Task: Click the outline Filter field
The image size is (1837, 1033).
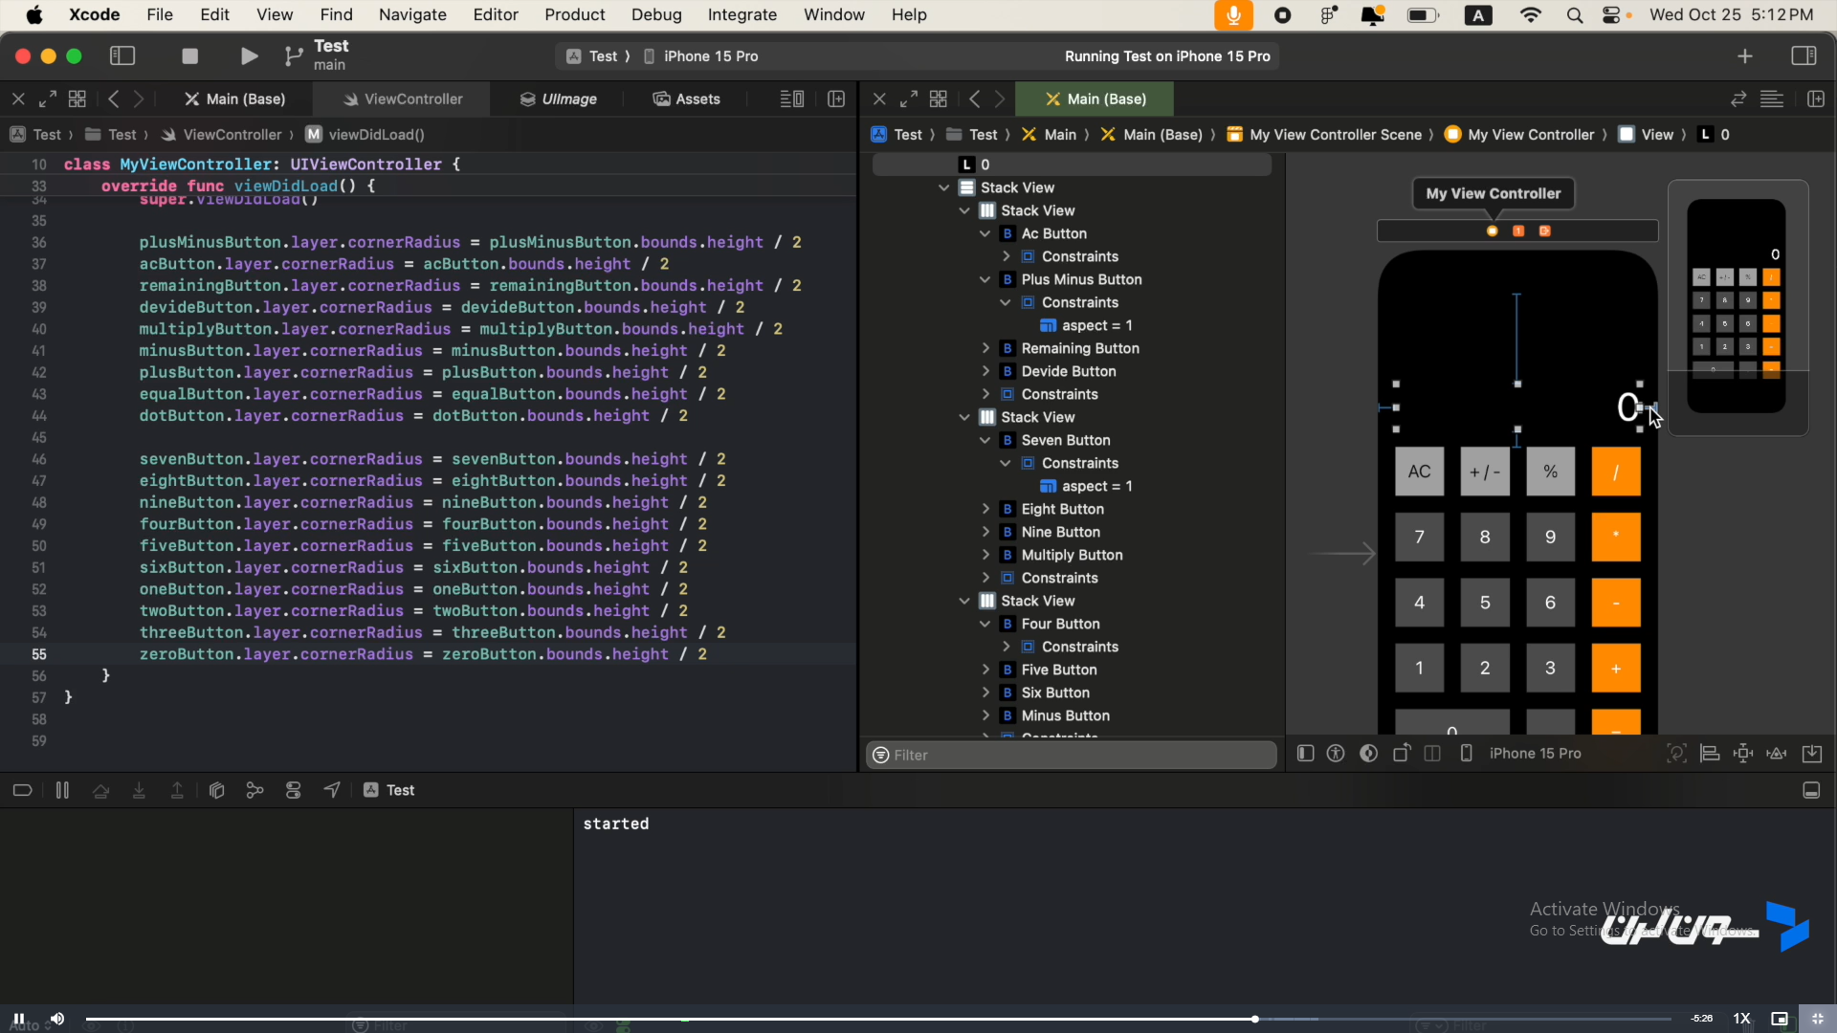Action: (x=1072, y=755)
